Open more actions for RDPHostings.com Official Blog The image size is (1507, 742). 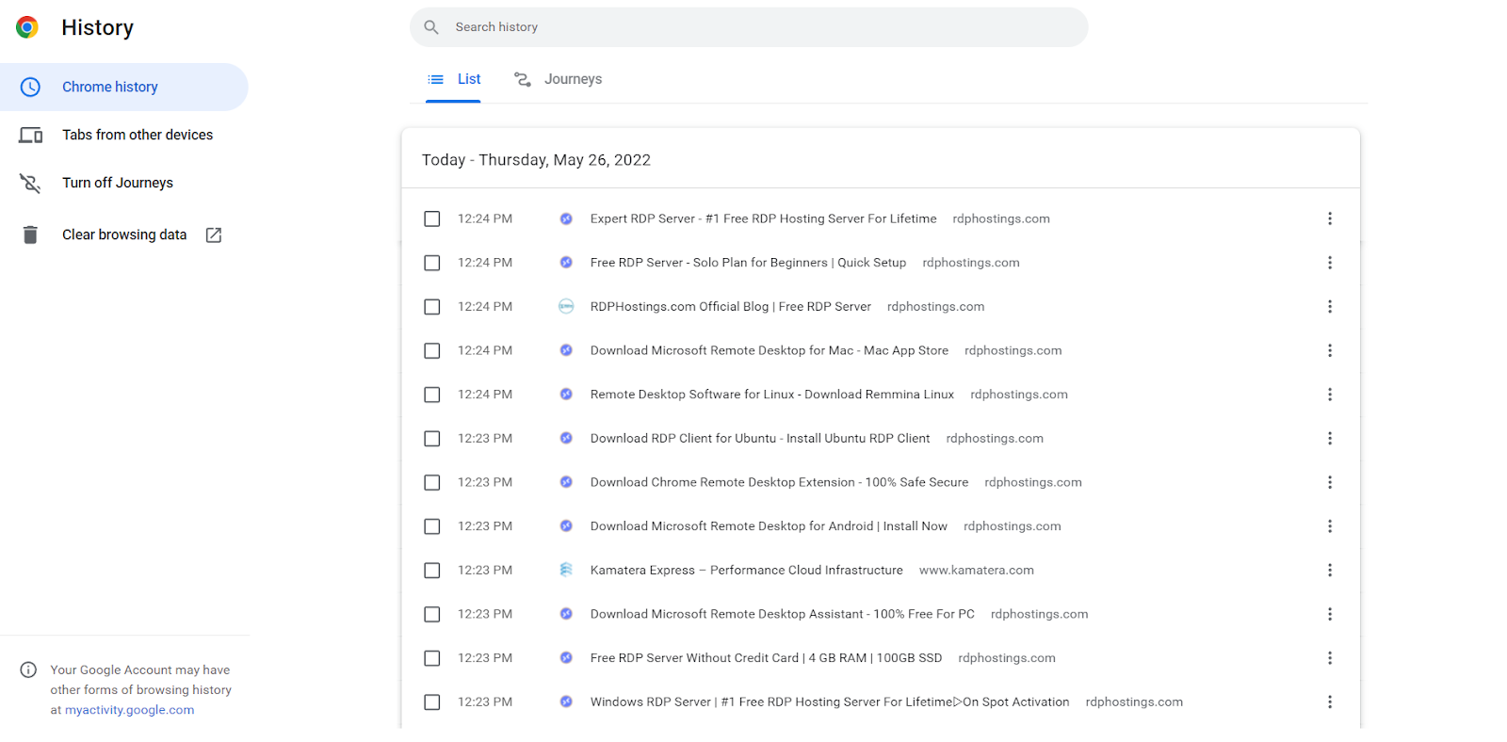click(1330, 306)
